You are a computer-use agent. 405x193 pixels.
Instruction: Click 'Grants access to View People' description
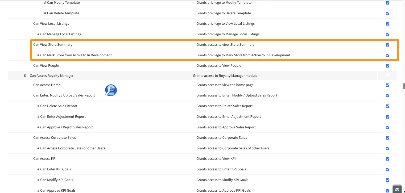point(219,66)
